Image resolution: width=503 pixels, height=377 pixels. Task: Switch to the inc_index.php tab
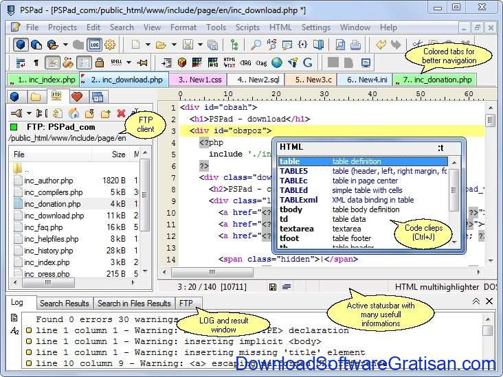point(43,80)
